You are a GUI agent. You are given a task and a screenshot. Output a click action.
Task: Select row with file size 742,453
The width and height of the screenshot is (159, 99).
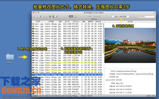coord(67,31)
